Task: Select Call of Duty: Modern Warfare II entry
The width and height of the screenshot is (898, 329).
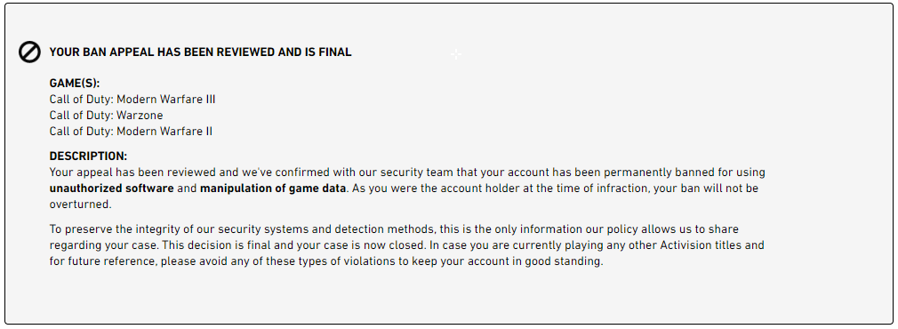Action: pos(131,132)
